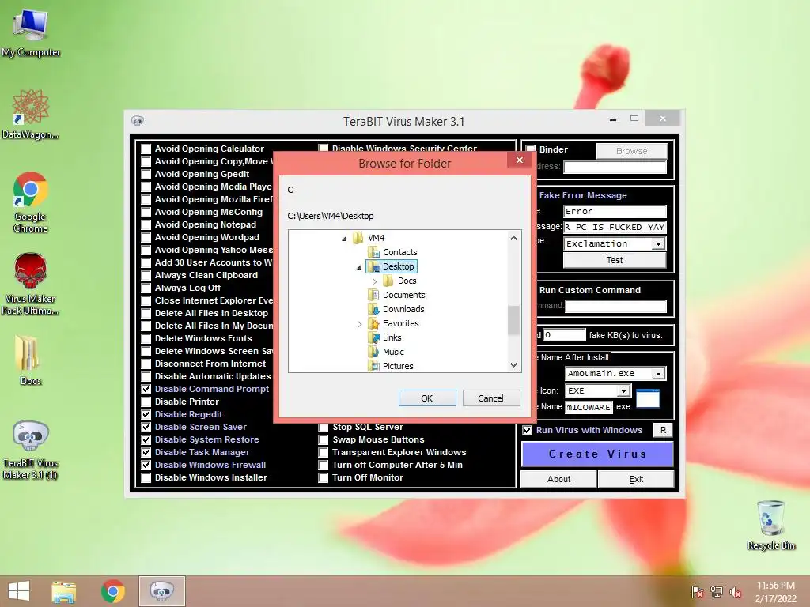Screen dimensions: 810x607
Task: Select the Pictures folder in tree
Action: click(390, 366)
